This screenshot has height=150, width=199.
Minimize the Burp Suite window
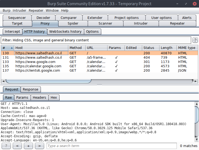(177, 4)
